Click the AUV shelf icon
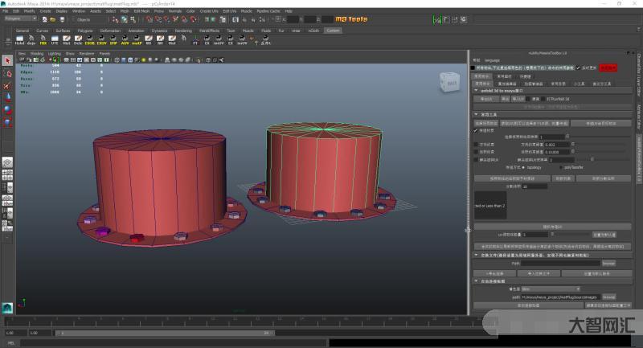This screenshot has width=643, height=348. click(x=125, y=40)
